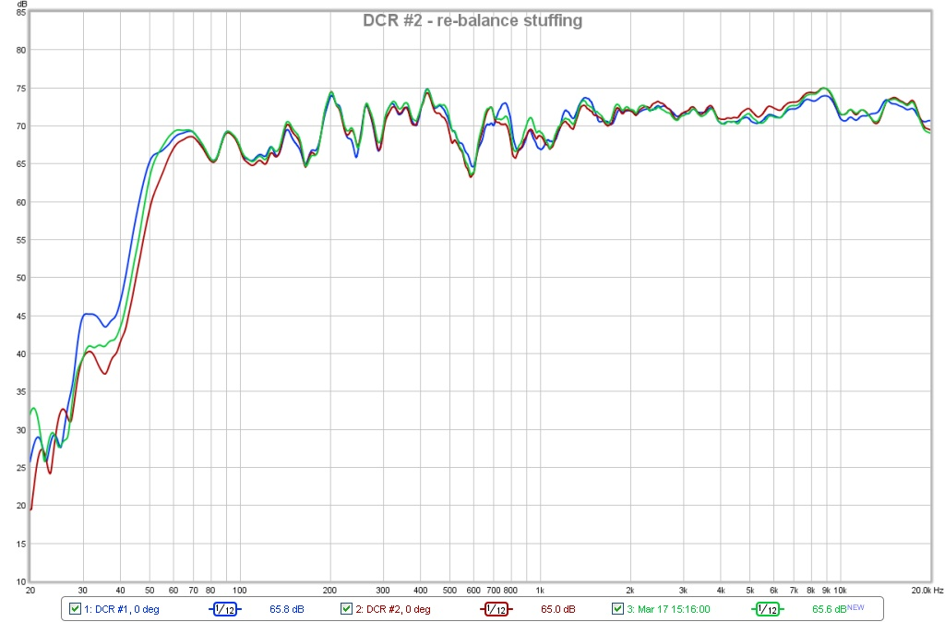Click the 10 dB label at the axis bottom
The width and height of the screenshot is (945, 622).
coord(21,581)
